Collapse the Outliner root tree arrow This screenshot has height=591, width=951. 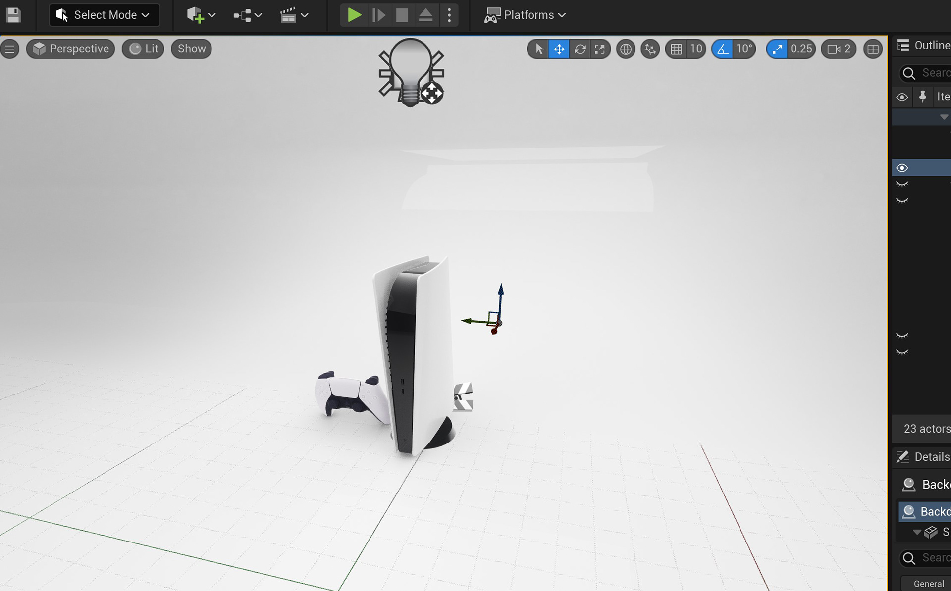pyautogui.click(x=944, y=117)
